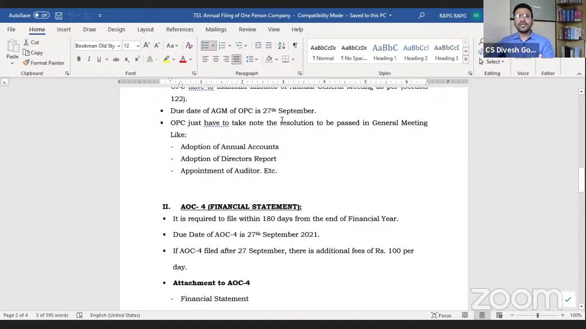Activate the Format Painter
The width and height of the screenshot is (586, 329).
[43, 63]
